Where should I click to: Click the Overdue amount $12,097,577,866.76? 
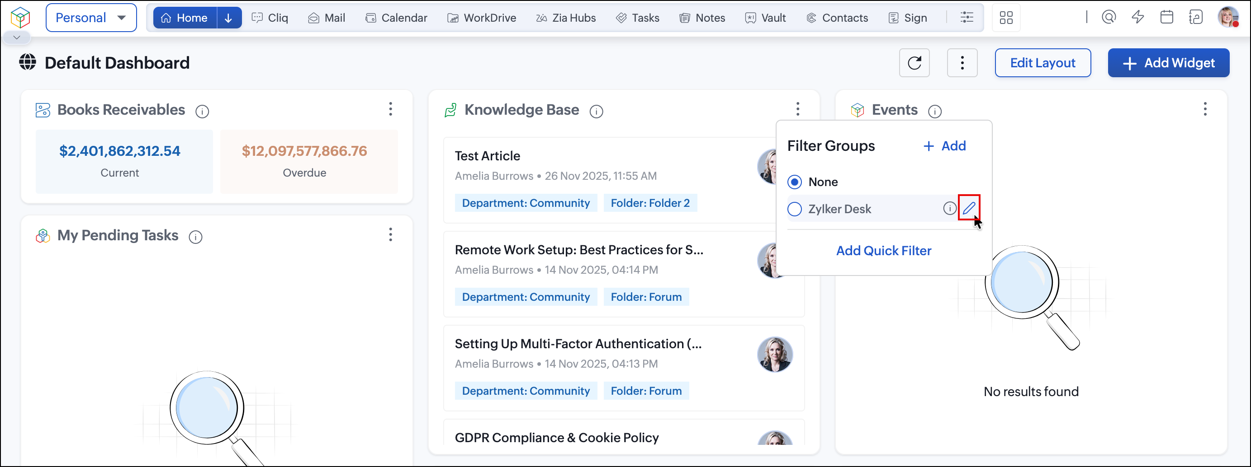(304, 151)
